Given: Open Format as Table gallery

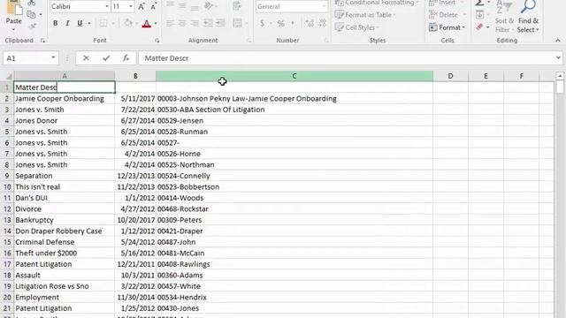Looking at the screenshot, I should [x=365, y=15].
